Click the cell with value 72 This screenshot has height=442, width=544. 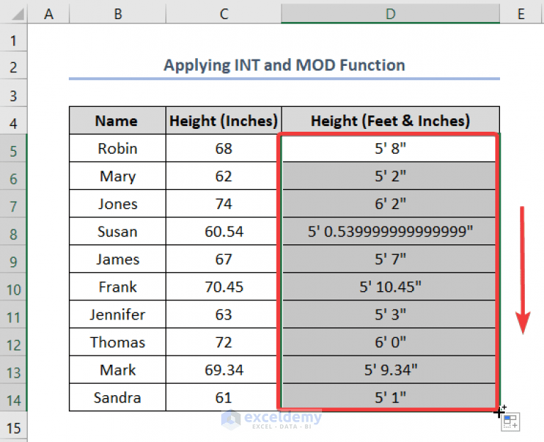[x=224, y=342]
